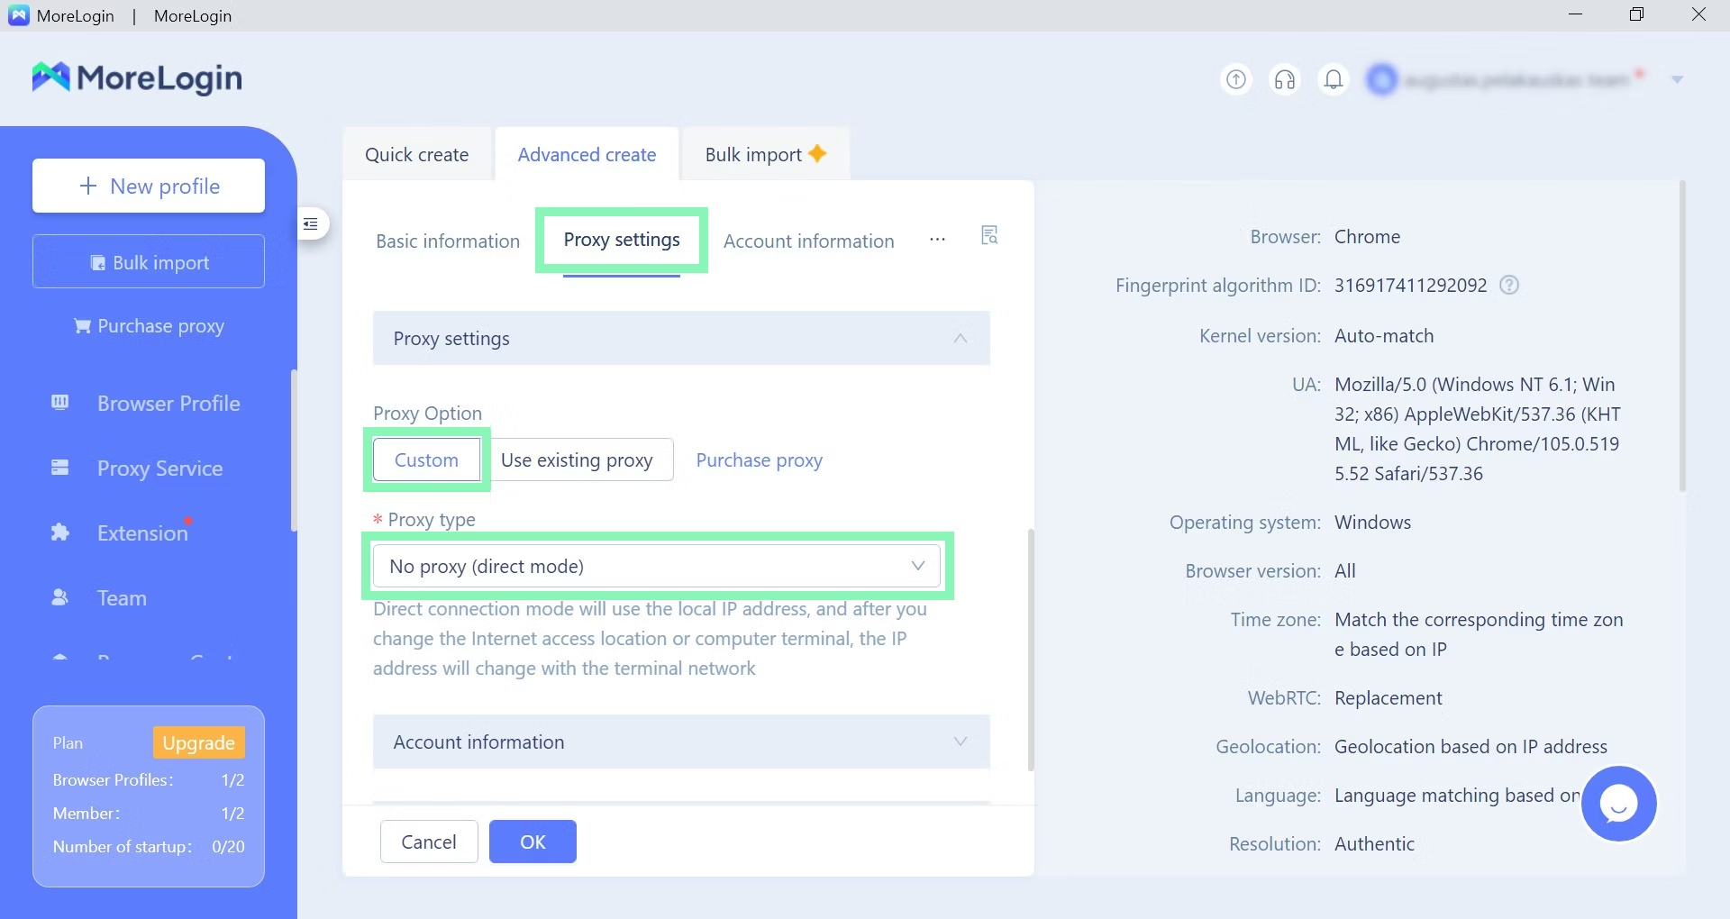The image size is (1730, 919).
Task: Click the OK button
Action: [533, 842]
